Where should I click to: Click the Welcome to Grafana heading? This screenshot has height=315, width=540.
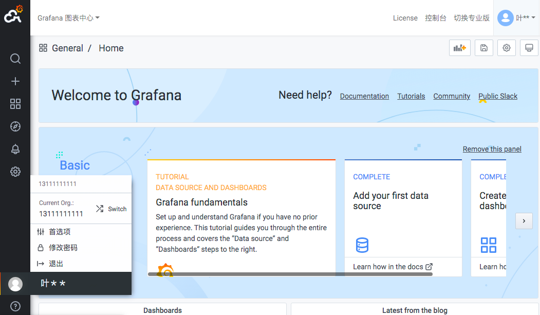pos(117,96)
